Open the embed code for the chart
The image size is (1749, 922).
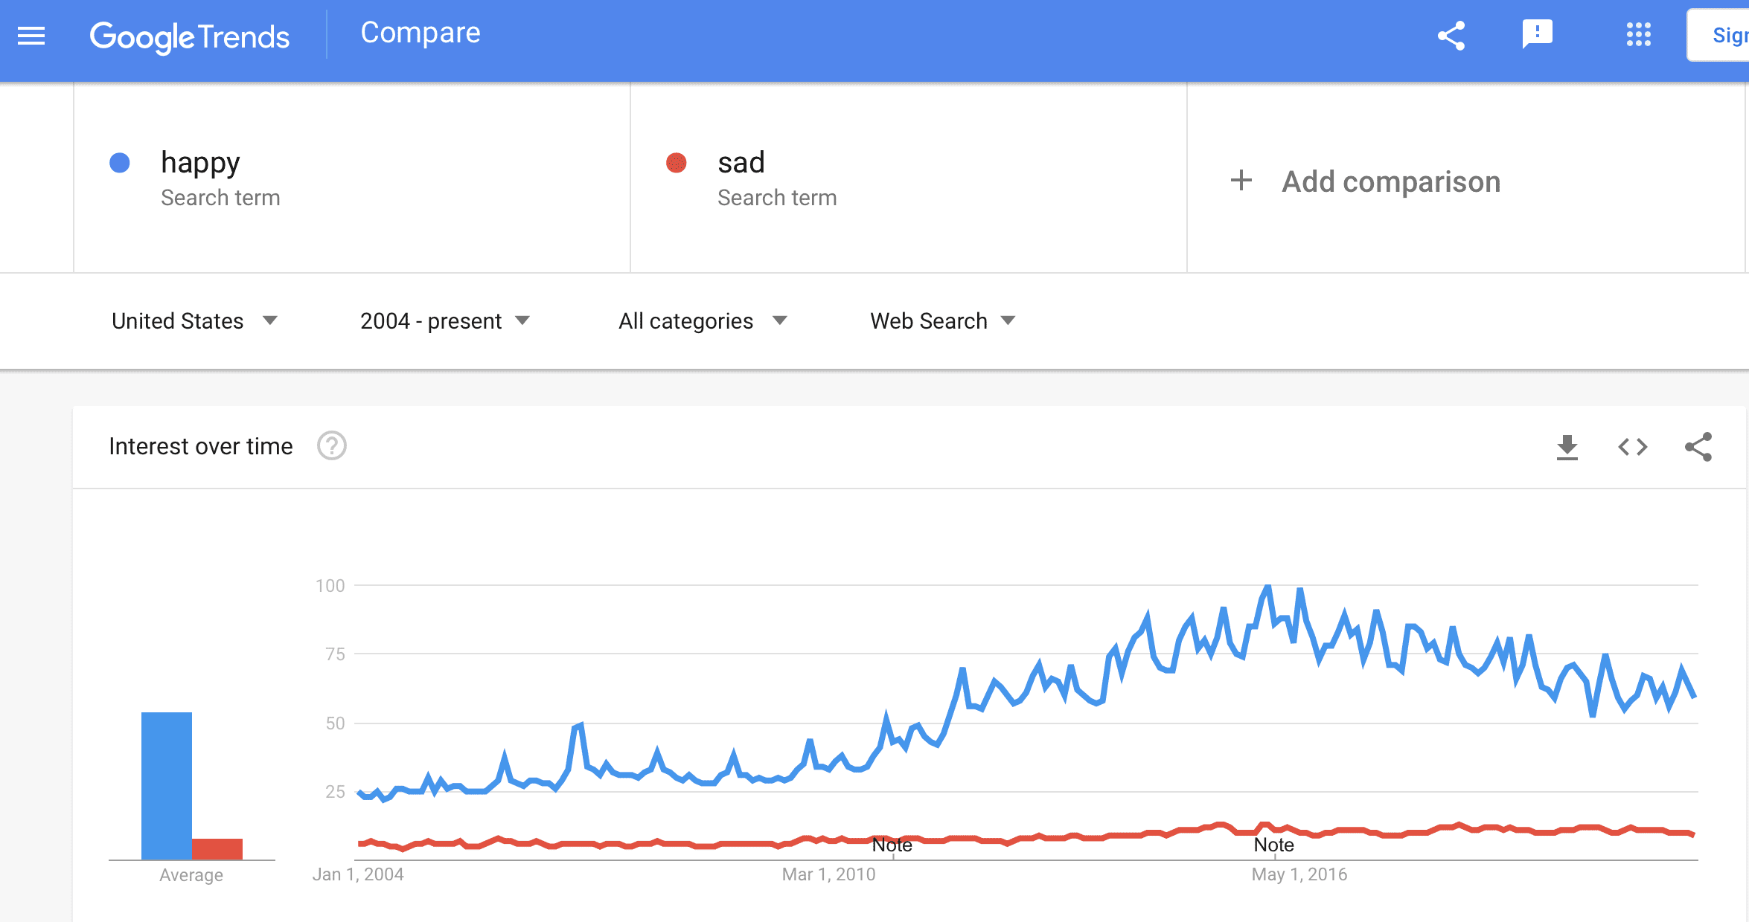coord(1633,446)
